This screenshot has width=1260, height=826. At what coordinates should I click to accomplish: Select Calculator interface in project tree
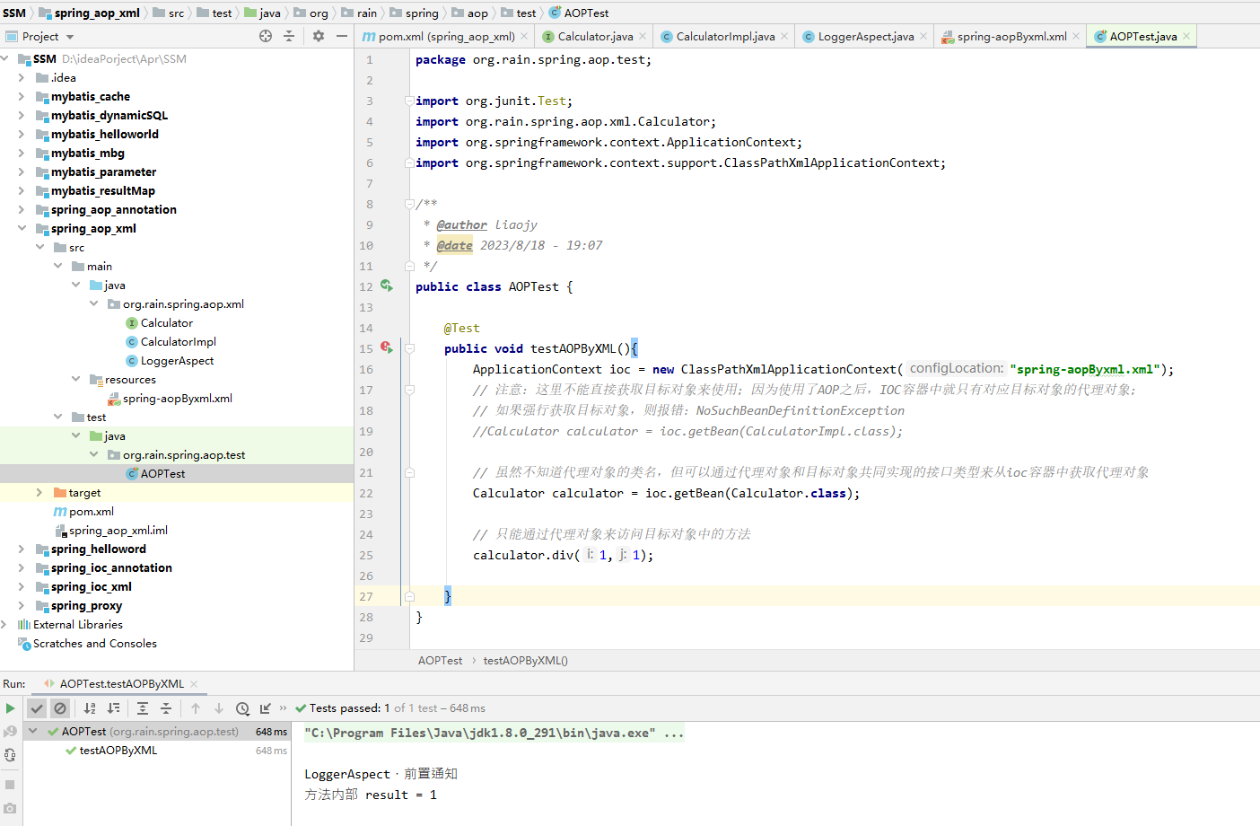coord(166,323)
